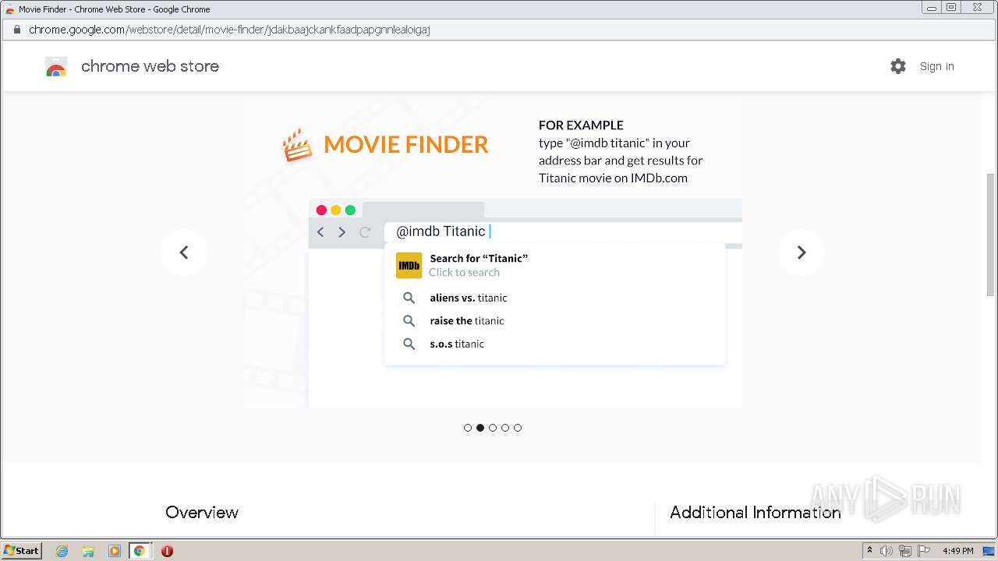Screen dimensions: 998x561
Task: Open Chrome Web Store settings gear
Action: click(898, 66)
